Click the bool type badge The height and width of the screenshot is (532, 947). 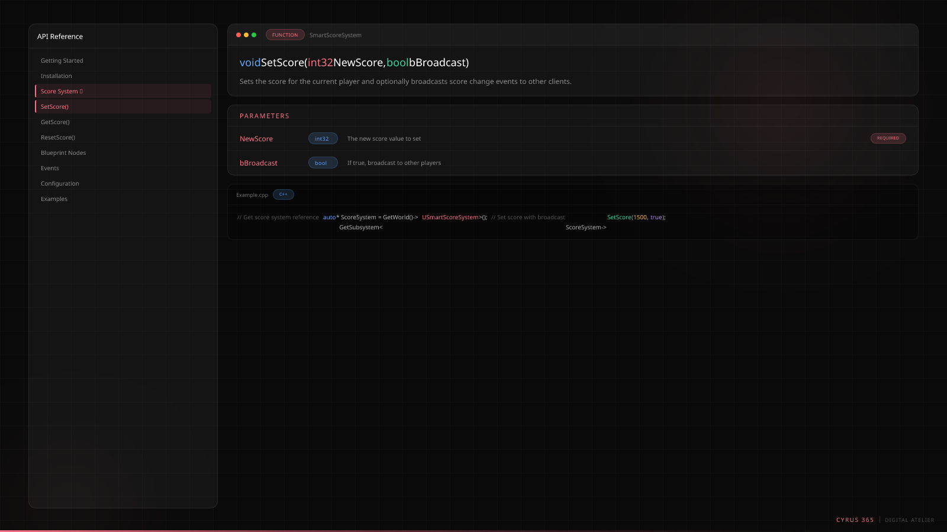point(323,163)
